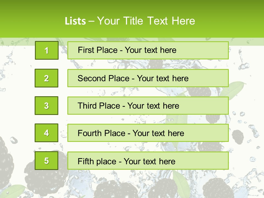Screen dimensions: 264x198
Task: Click the bold 'Lists' word in title
Action: pos(75,21)
